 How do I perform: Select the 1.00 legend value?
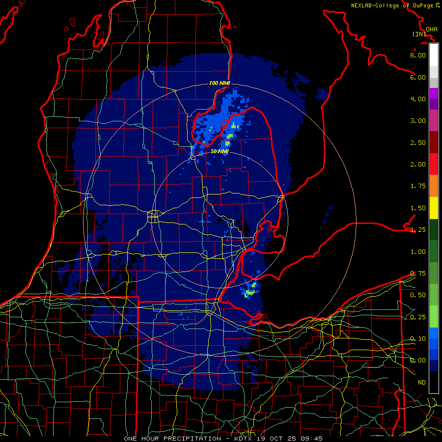click(x=418, y=252)
